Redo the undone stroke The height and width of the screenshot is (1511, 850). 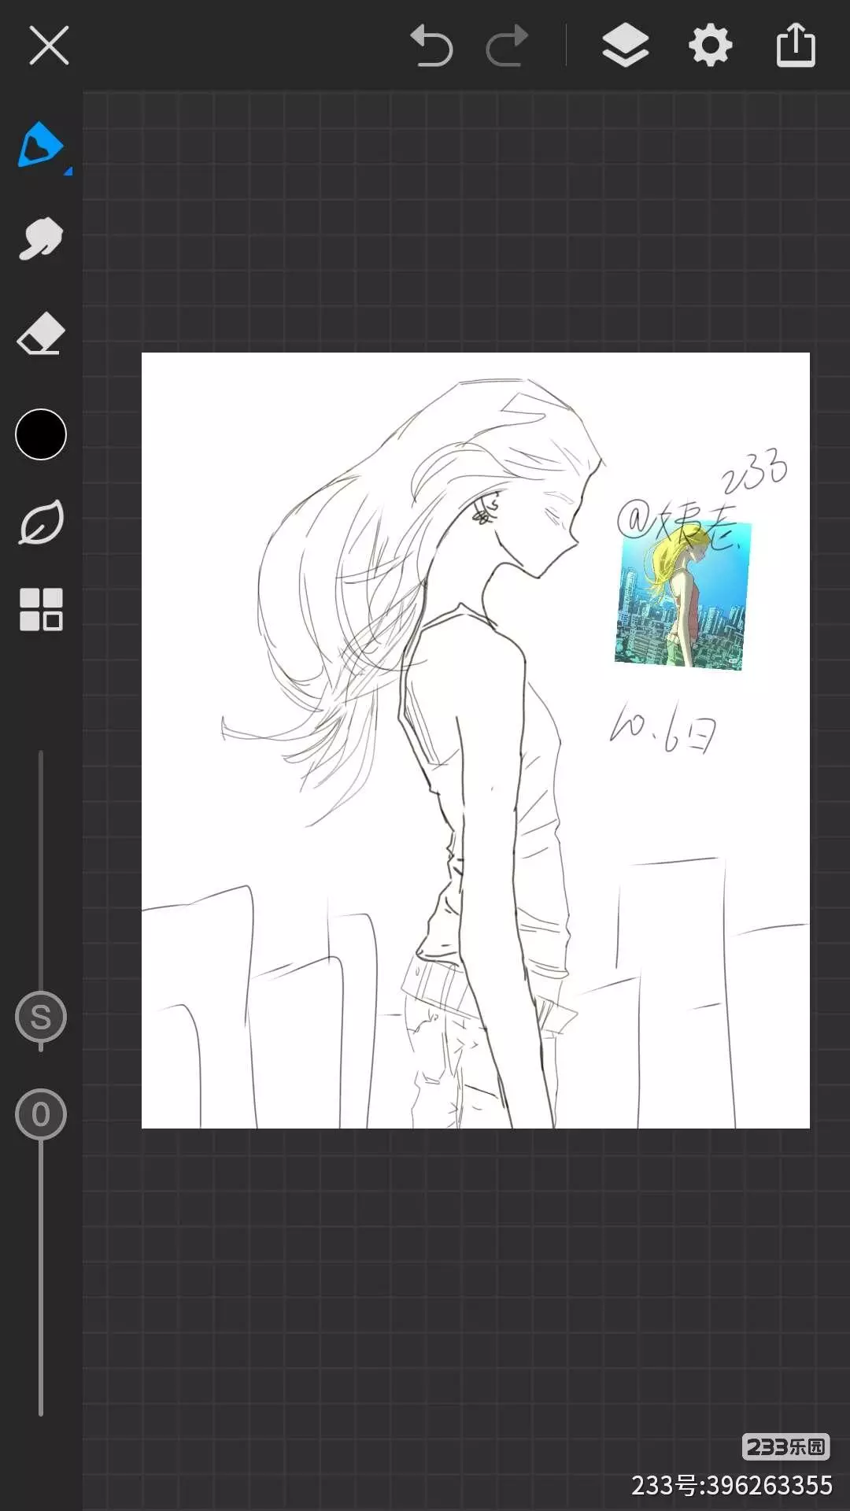[507, 46]
